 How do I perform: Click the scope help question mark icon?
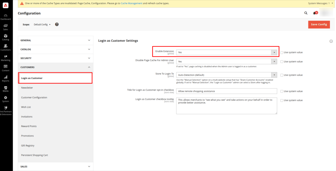tap(57, 24)
